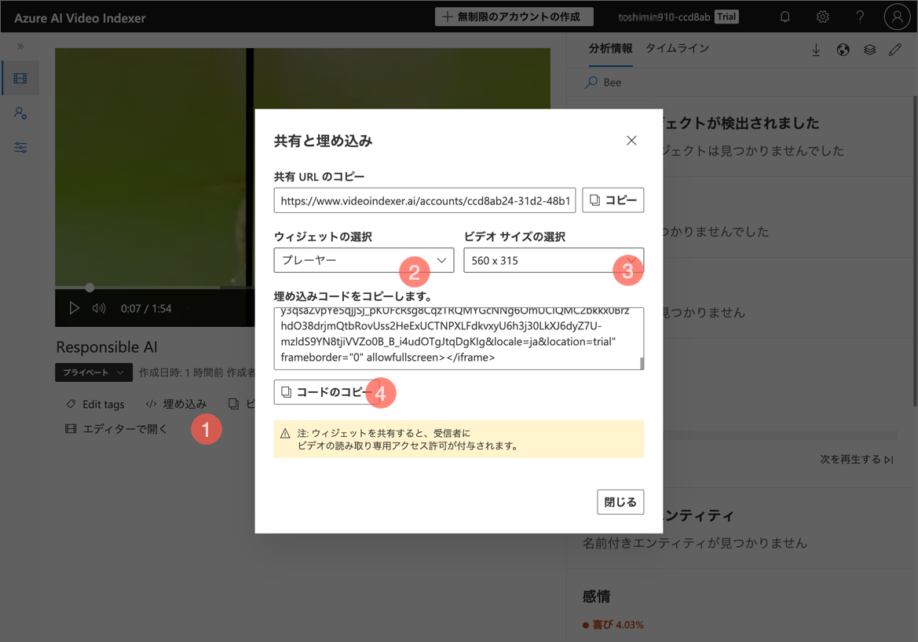
Task: Click エディターで開く
Action: coord(116,429)
